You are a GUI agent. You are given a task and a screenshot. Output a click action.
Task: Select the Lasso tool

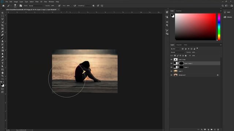pyautogui.click(x=3, y=19)
